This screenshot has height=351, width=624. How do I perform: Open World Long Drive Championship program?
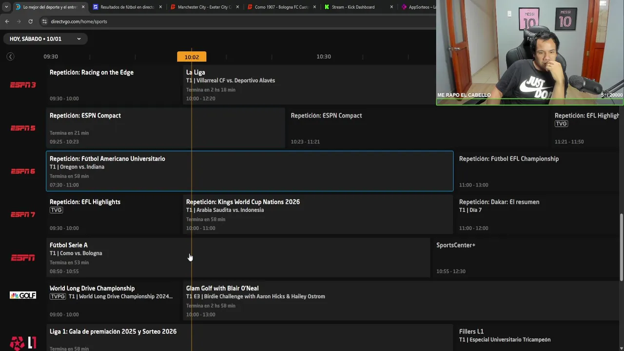click(114, 301)
